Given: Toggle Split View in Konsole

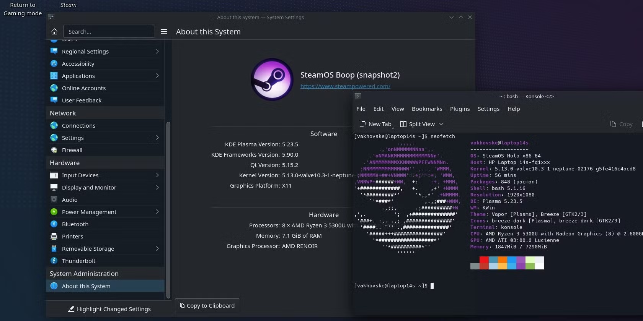Looking at the screenshot, I should pos(417,124).
